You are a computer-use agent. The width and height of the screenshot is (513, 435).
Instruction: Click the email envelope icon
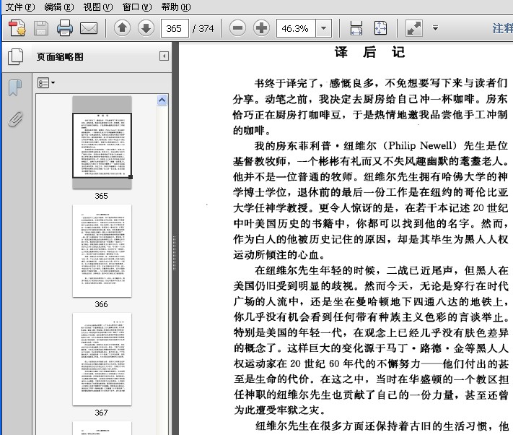tap(89, 29)
